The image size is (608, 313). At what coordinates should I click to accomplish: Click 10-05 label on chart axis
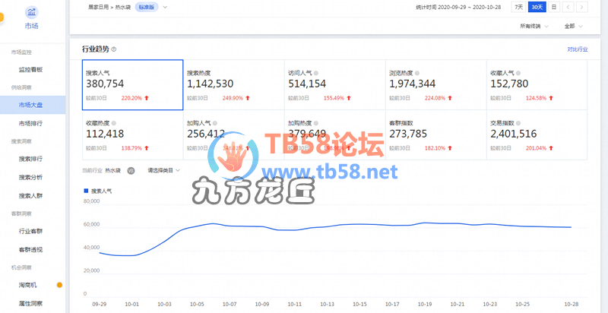tap(197, 305)
